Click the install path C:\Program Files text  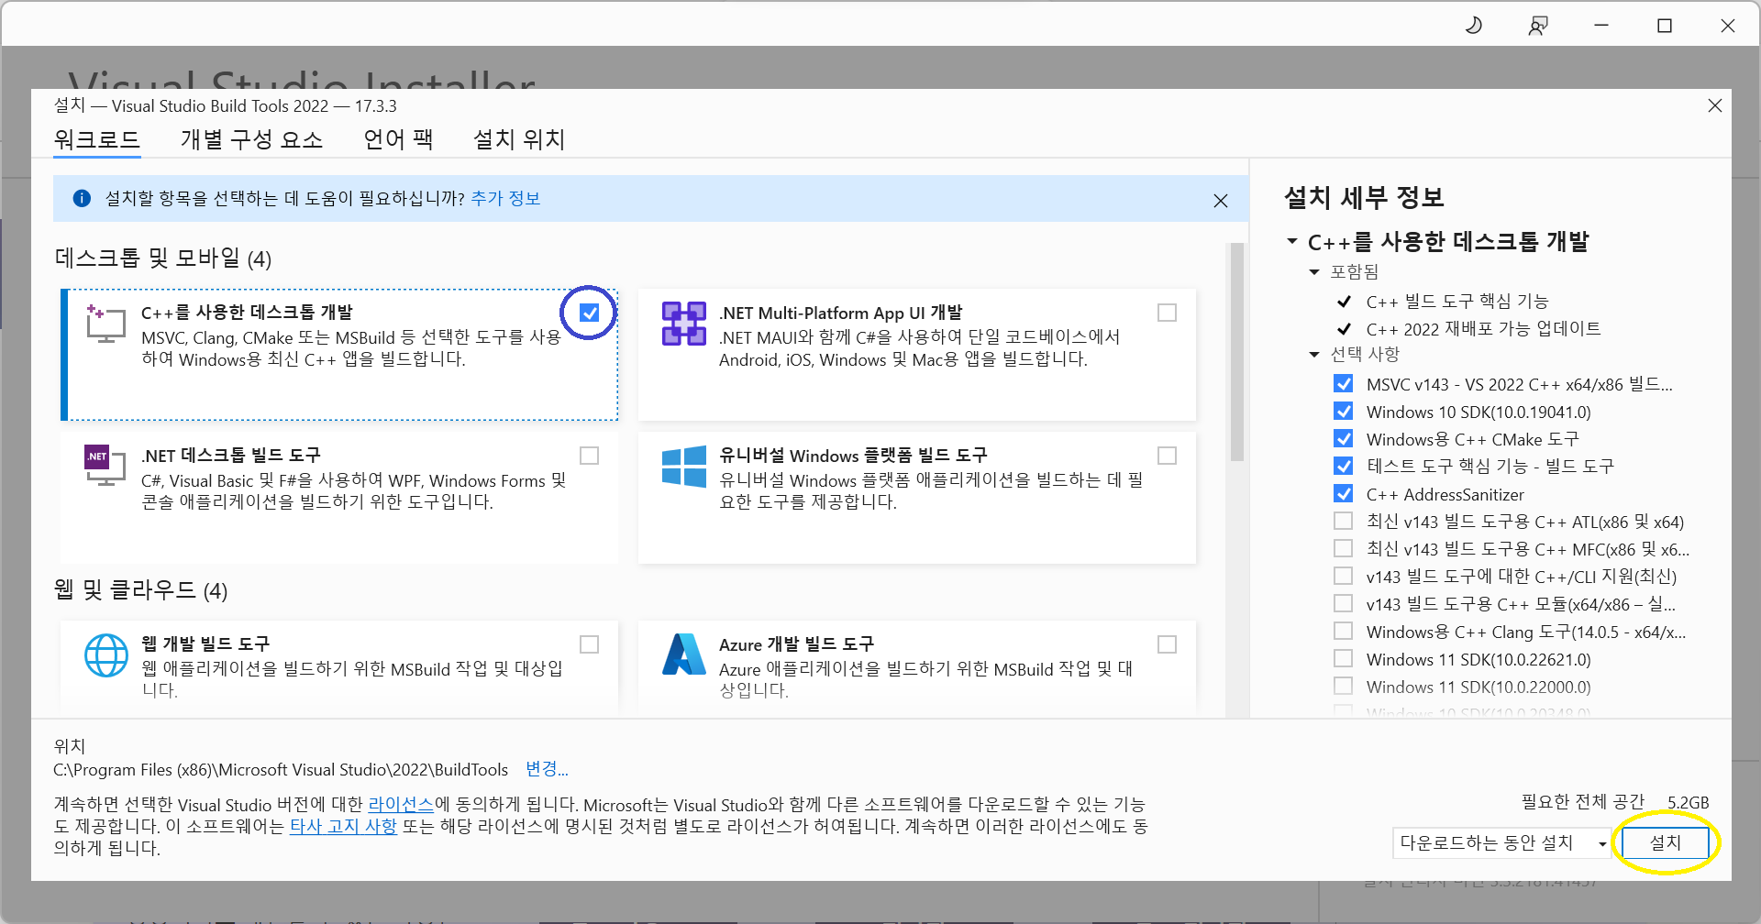(x=281, y=770)
